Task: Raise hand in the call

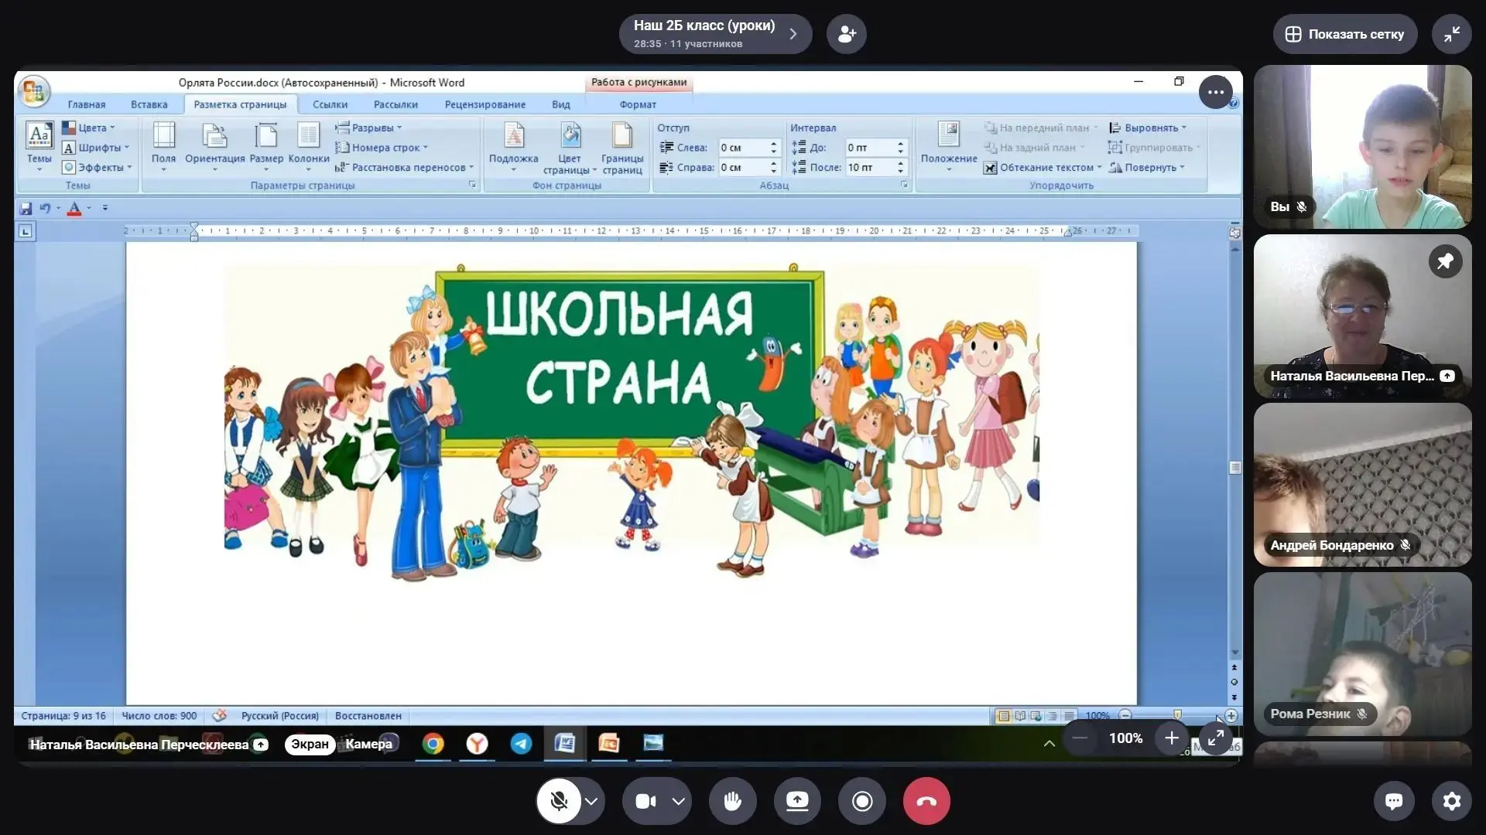Action: (x=732, y=801)
